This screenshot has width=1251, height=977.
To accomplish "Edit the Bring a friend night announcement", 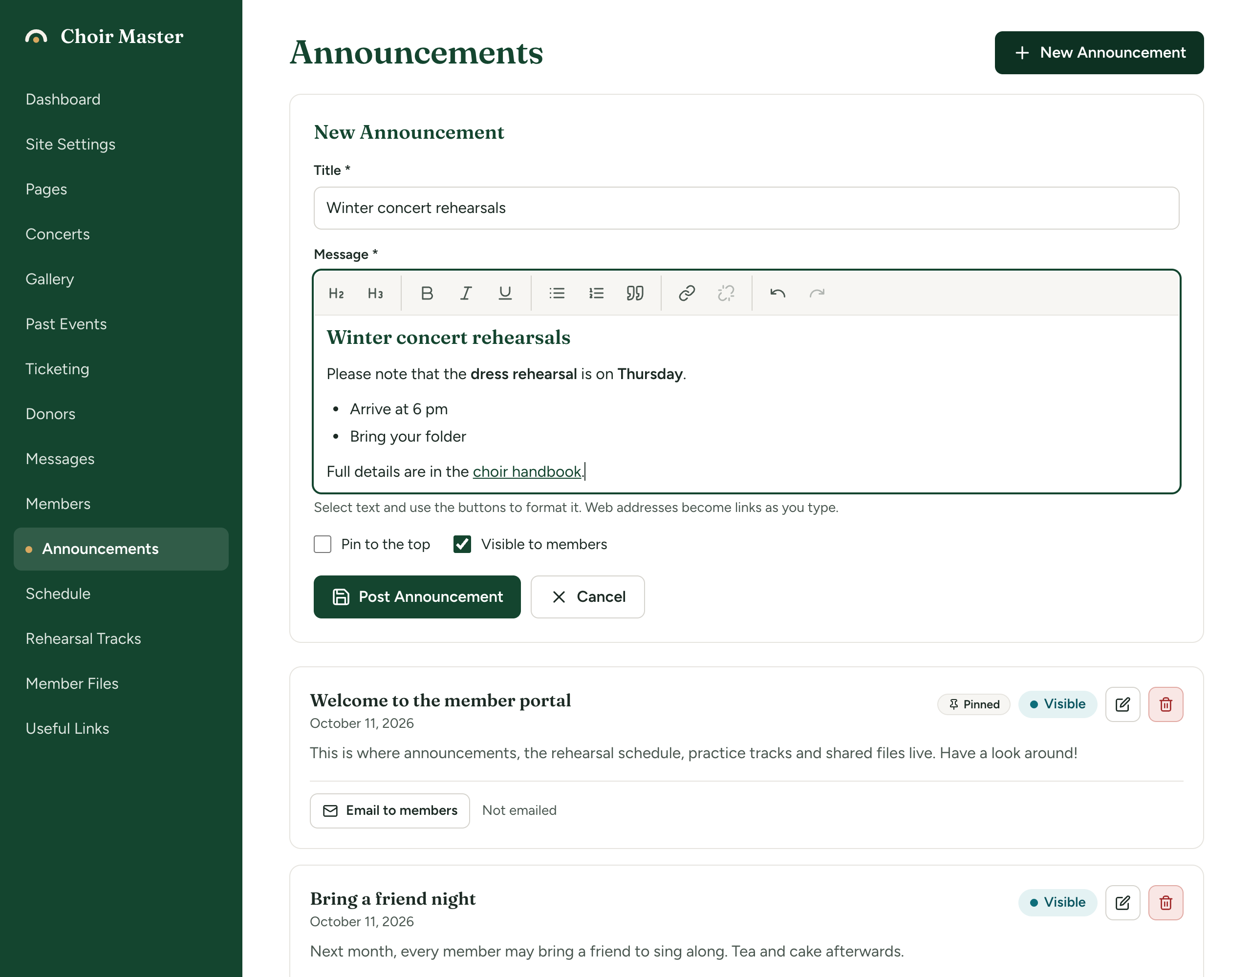I will pyautogui.click(x=1122, y=903).
